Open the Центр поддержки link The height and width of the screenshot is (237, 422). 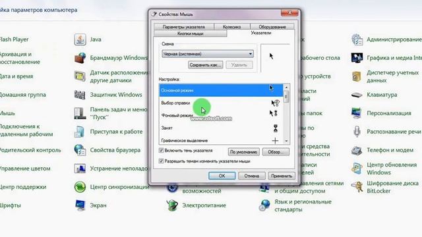coord(23,187)
